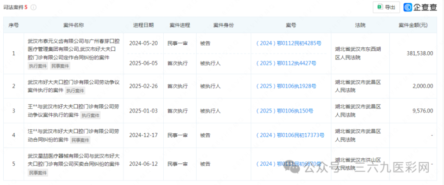The width and height of the screenshot is (444, 185).
Task: Click the 企查查 logo
Action: point(420,7)
